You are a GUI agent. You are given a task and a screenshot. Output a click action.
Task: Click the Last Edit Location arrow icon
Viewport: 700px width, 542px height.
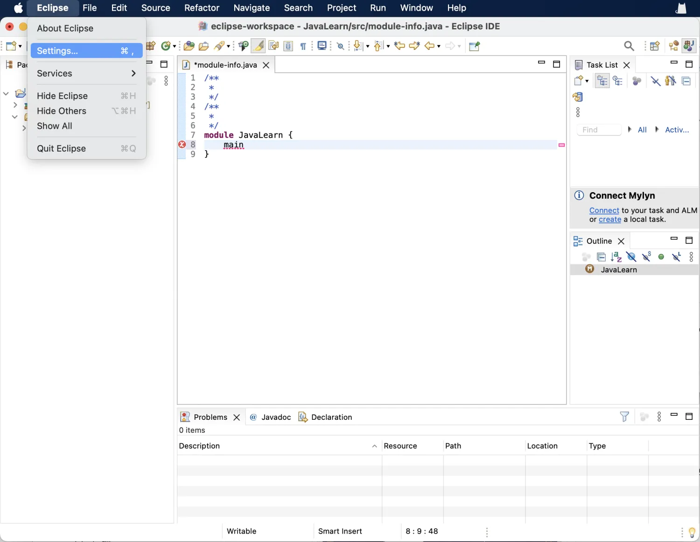[x=399, y=46]
